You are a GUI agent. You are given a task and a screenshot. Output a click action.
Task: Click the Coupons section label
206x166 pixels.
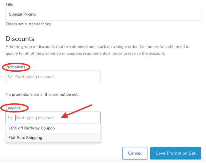click(x=13, y=108)
